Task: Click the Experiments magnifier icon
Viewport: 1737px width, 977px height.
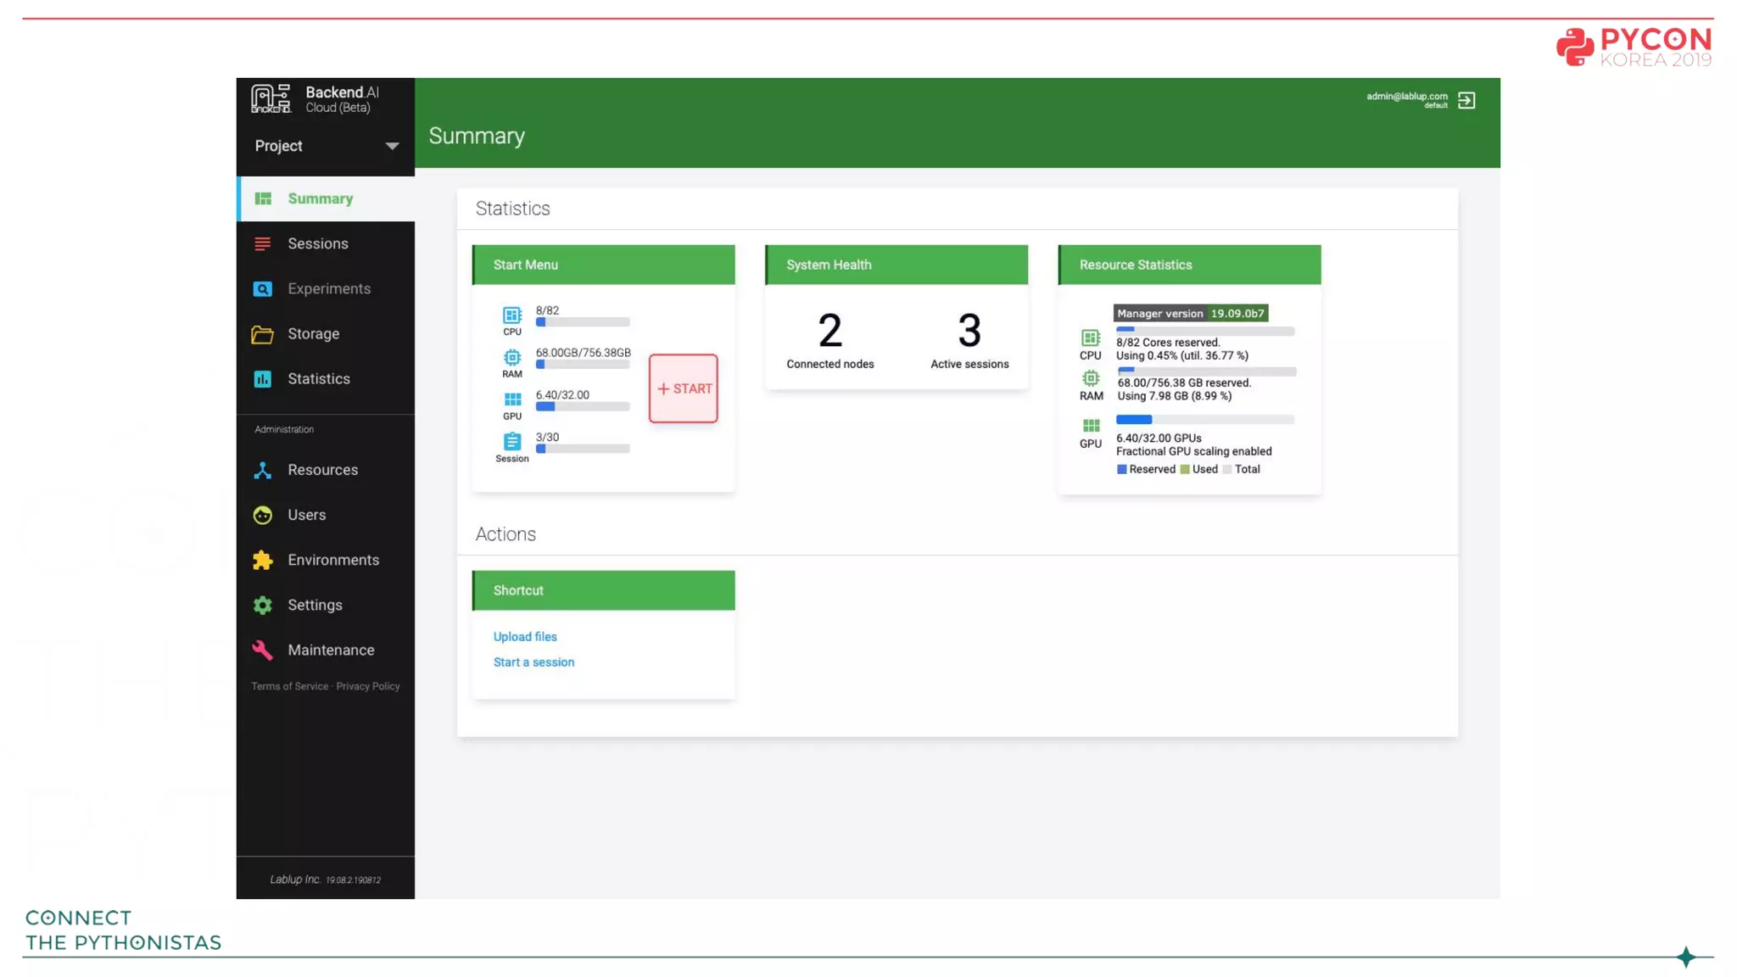Action: click(x=263, y=288)
